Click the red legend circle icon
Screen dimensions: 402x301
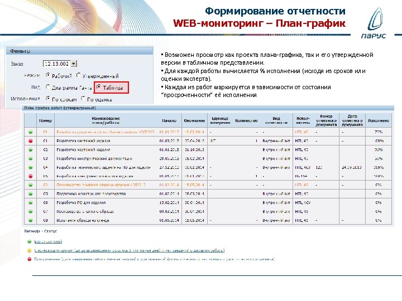pos(29,259)
